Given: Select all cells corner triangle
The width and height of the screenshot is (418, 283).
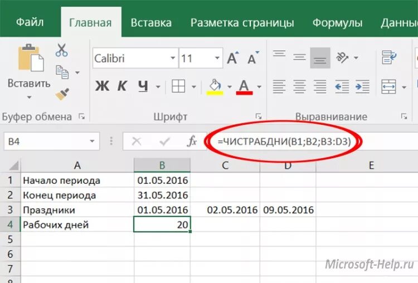Looking at the screenshot, I should point(13,165).
